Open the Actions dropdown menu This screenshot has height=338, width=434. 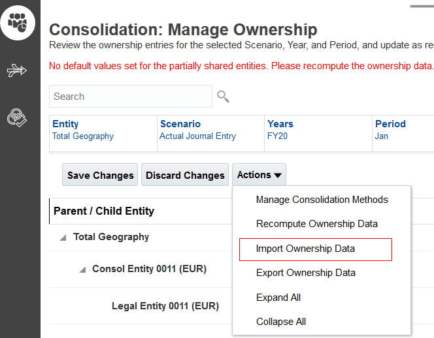click(x=259, y=175)
